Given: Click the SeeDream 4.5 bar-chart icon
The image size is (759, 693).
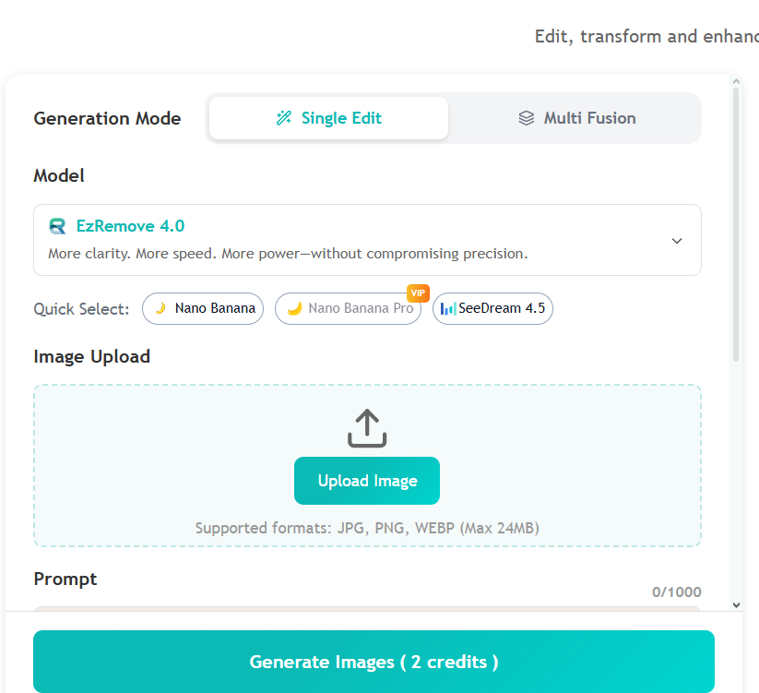Looking at the screenshot, I should click(448, 309).
